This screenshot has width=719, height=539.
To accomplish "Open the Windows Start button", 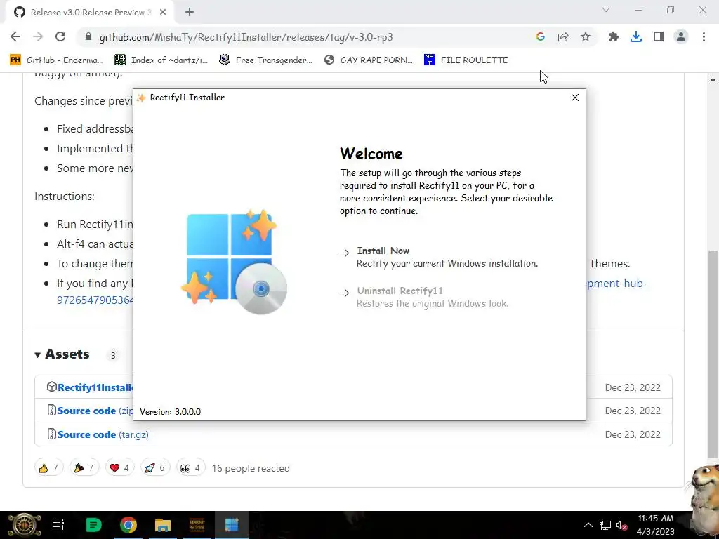I will (24, 525).
